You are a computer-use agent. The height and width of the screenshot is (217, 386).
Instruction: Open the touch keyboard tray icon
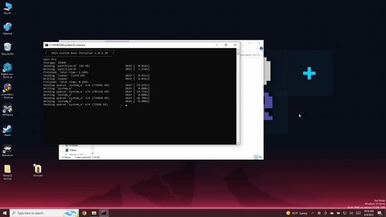[x=358, y=213]
